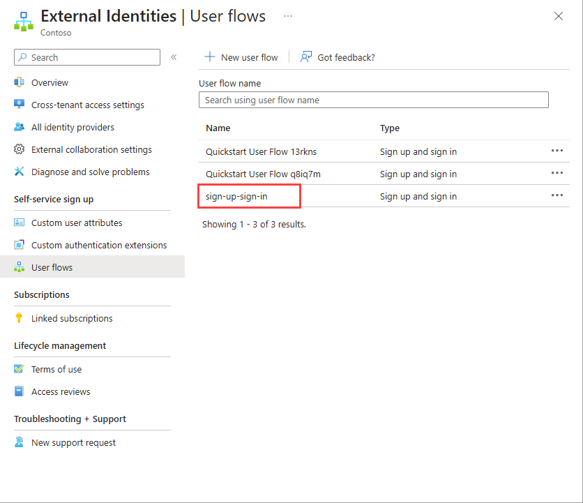Click the Custom authentication extensions icon
This screenshot has width=583, height=503.
[x=20, y=245]
